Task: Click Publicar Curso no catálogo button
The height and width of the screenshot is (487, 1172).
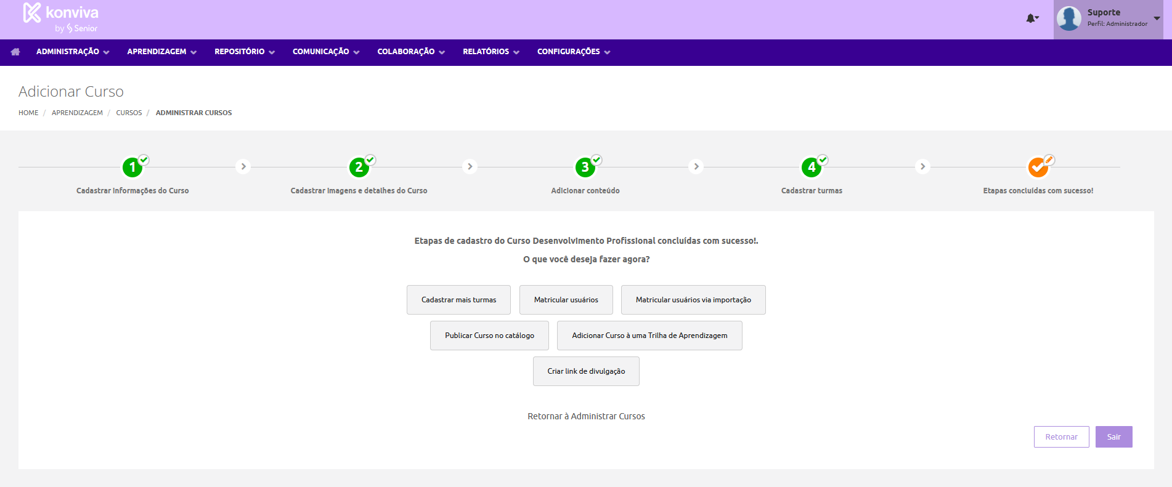Action: tap(489, 336)
